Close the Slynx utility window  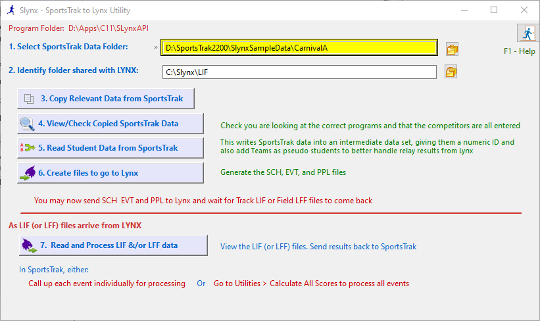pyautogui.click(x=524, y=10)
